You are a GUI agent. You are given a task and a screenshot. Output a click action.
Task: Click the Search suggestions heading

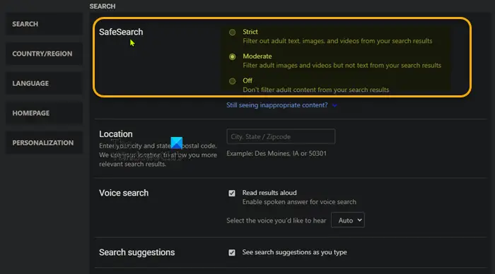click(x=136, y=253)
